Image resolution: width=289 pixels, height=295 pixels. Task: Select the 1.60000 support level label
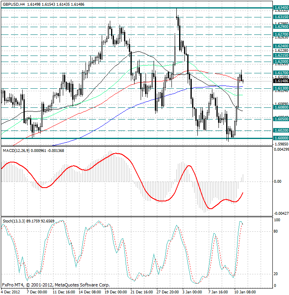(281, 138)
